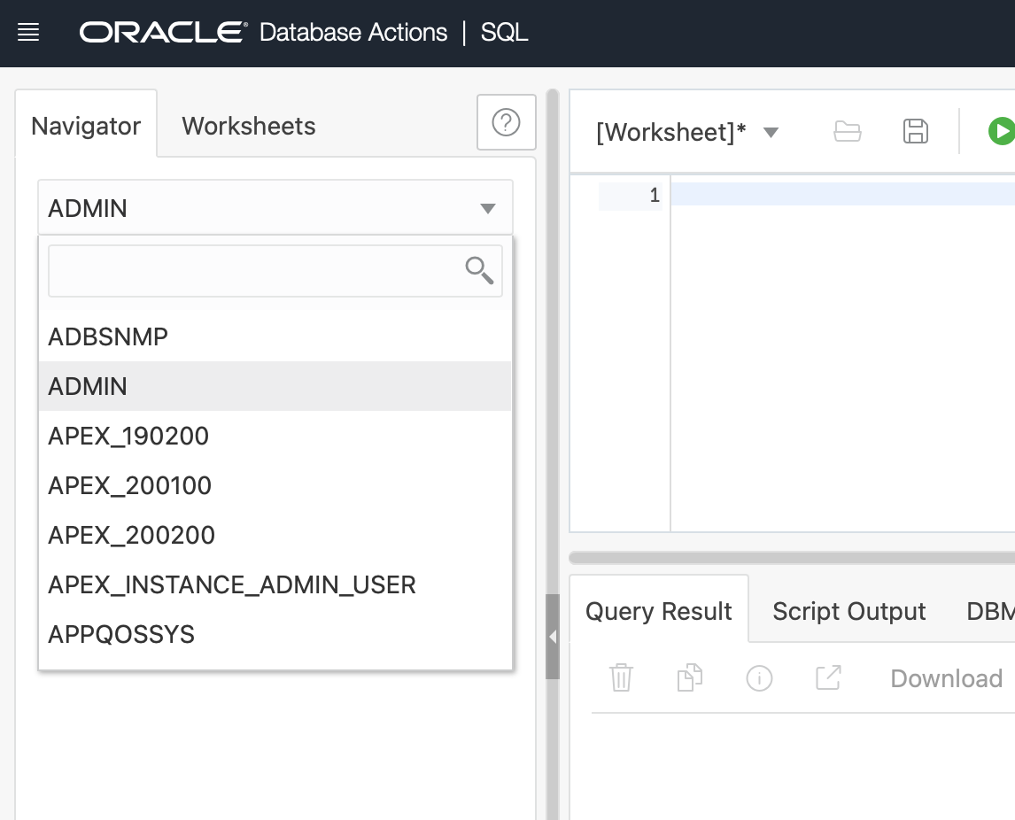Save the current worksheet
This screenshot has height=820, width=1015.
coord(916,131)
